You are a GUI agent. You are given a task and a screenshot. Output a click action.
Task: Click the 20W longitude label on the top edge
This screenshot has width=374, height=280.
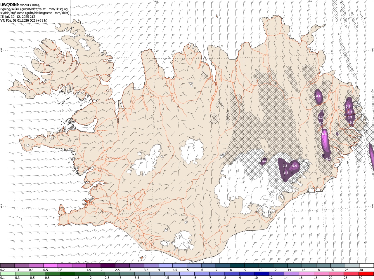pyautogui.click(x=155, y=1)
